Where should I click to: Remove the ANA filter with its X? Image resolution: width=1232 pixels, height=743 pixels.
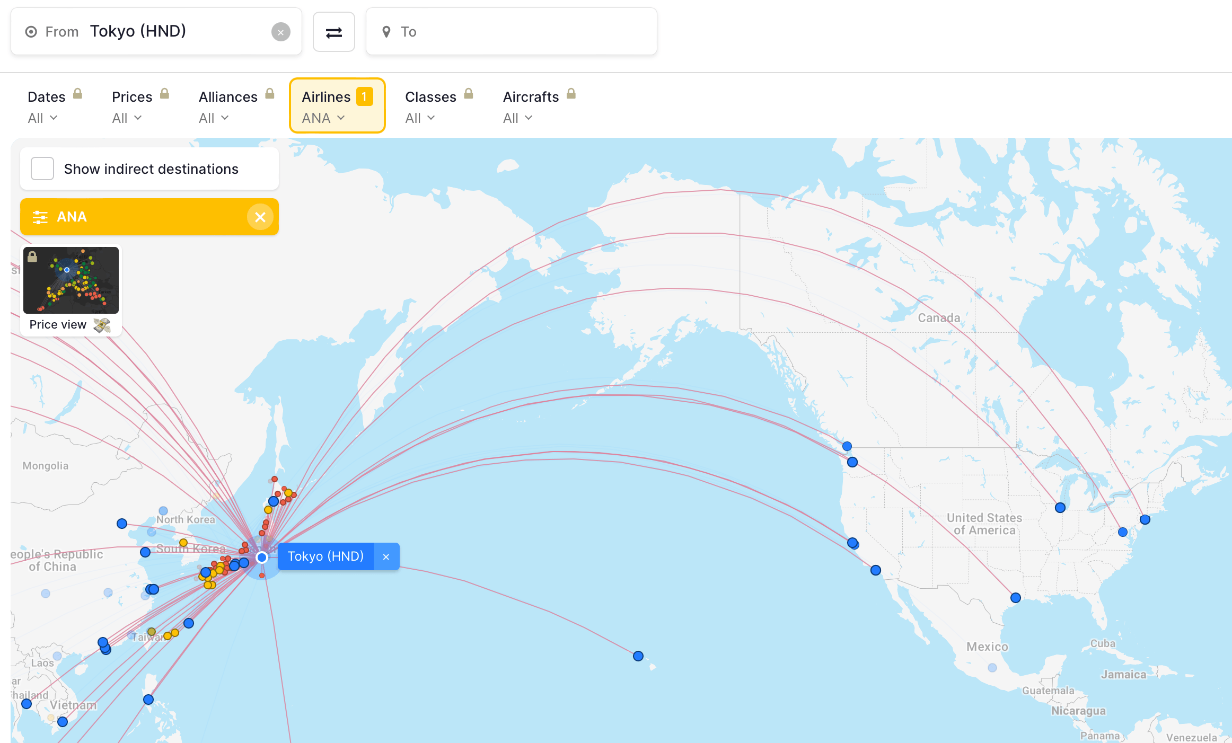260,217
